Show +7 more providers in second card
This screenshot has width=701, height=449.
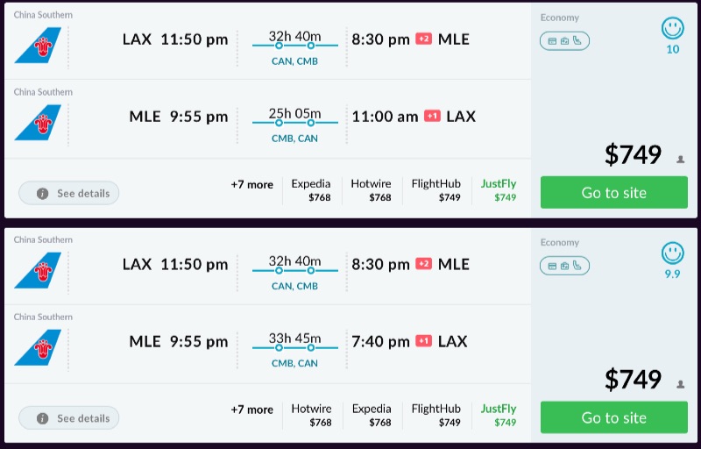click(251, 410)
